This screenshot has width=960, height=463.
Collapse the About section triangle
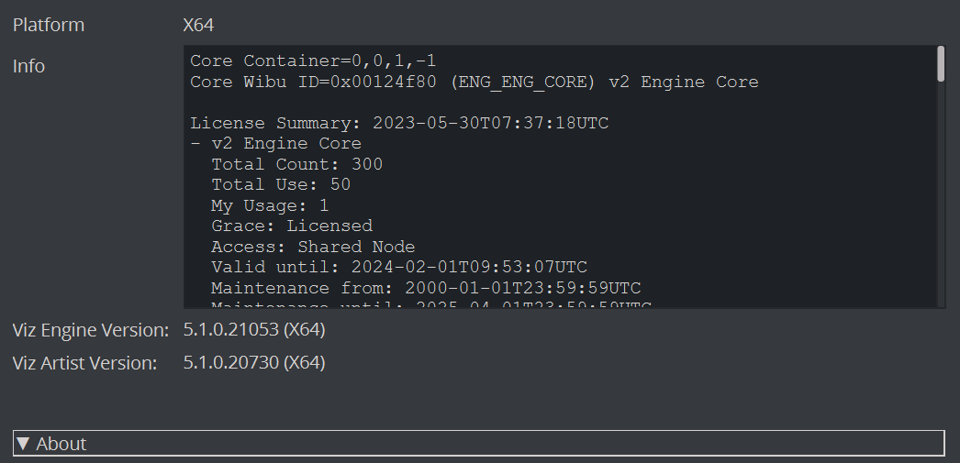pyautogui.click(x=24, y=444)
